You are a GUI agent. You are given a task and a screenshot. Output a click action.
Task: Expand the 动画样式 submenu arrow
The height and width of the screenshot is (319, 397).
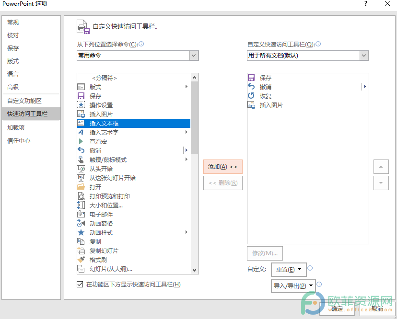pyautogui.click(x=187, y=232)
